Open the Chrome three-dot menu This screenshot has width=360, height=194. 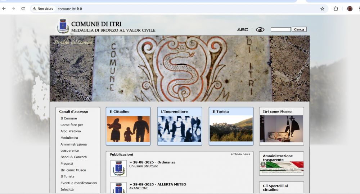[359, 9]
